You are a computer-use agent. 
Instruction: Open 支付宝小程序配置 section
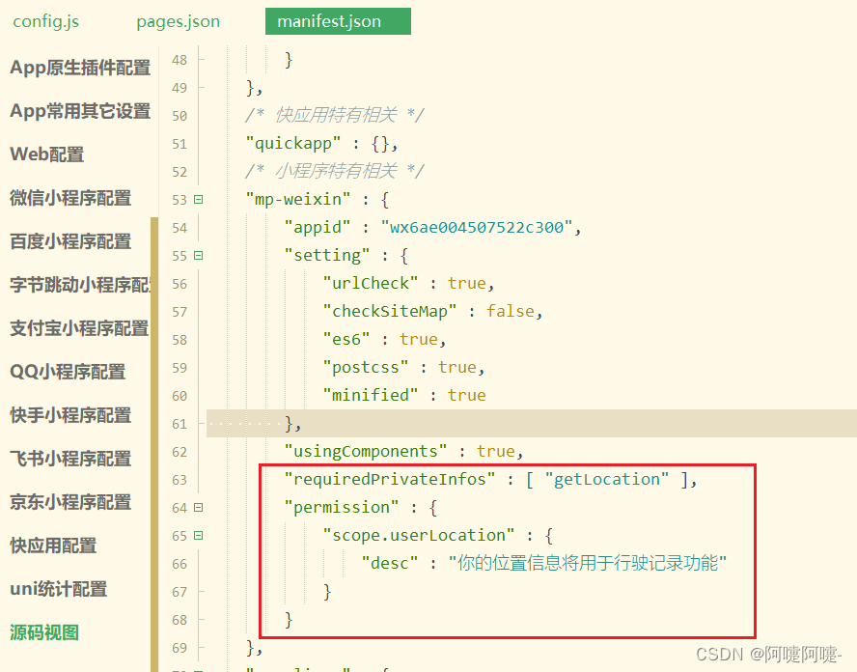(x=79, y=328)
